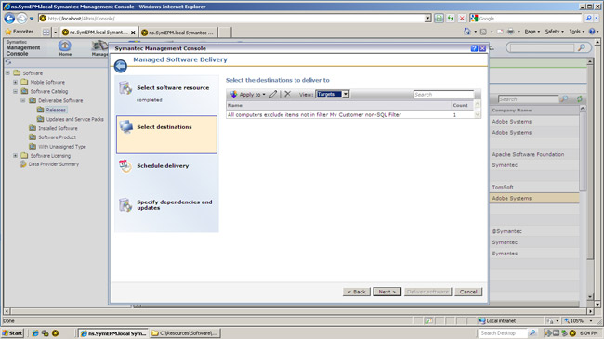604x339 pixels.
Task: Expand the Mobile Software tree node
Action: click(x=16, y=82)
